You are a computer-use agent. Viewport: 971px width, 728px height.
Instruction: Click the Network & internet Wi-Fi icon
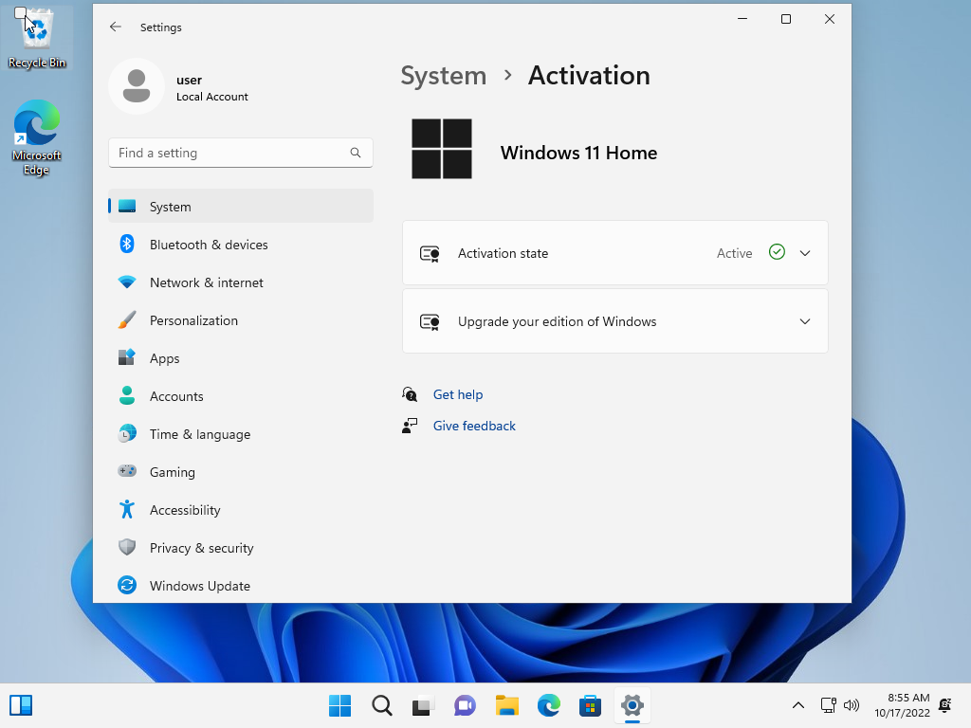127,282
